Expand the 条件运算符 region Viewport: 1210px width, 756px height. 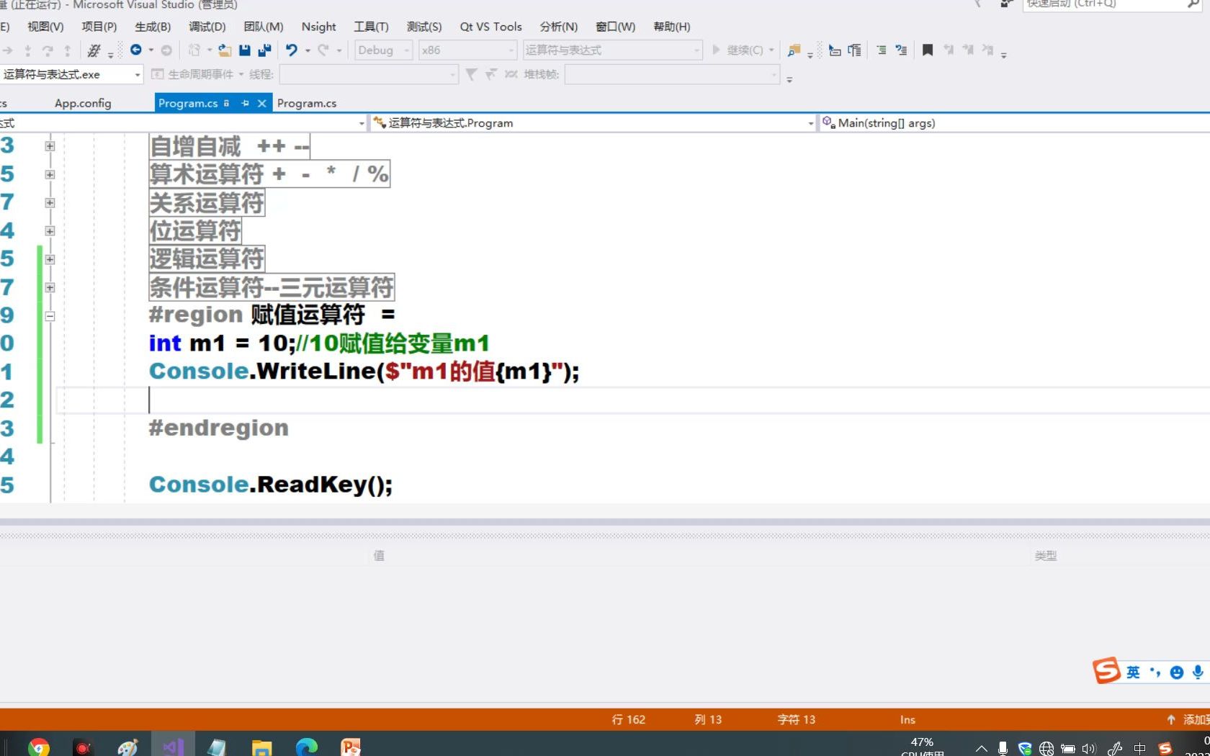(50, 287)
